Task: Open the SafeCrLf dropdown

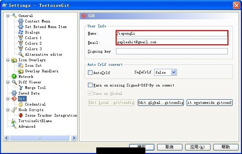Action: click(174, 72)
